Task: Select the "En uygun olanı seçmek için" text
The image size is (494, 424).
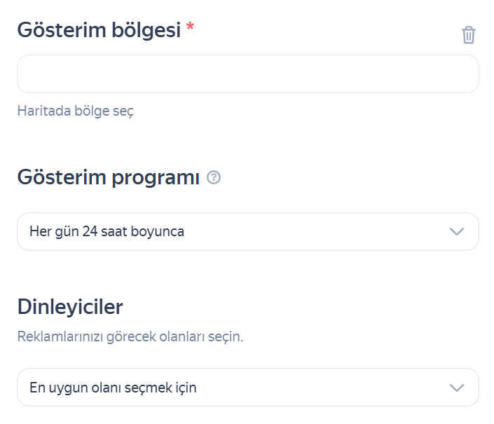Action: pyautogui.click(x=113, y=388)
